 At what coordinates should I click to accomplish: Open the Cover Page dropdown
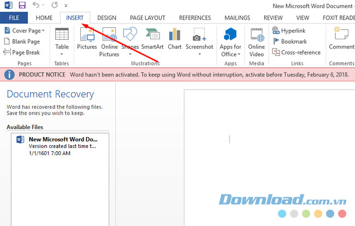coord(25,31)
